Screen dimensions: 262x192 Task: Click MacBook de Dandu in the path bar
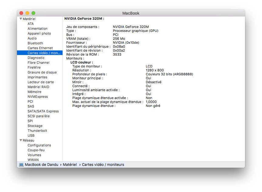pos(42,165)
